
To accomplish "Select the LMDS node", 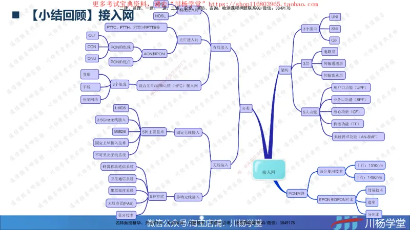I will [120, 108].
